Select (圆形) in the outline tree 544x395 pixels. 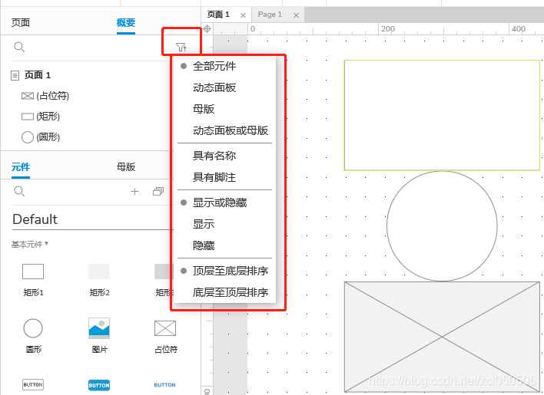(x=41, y=137)
